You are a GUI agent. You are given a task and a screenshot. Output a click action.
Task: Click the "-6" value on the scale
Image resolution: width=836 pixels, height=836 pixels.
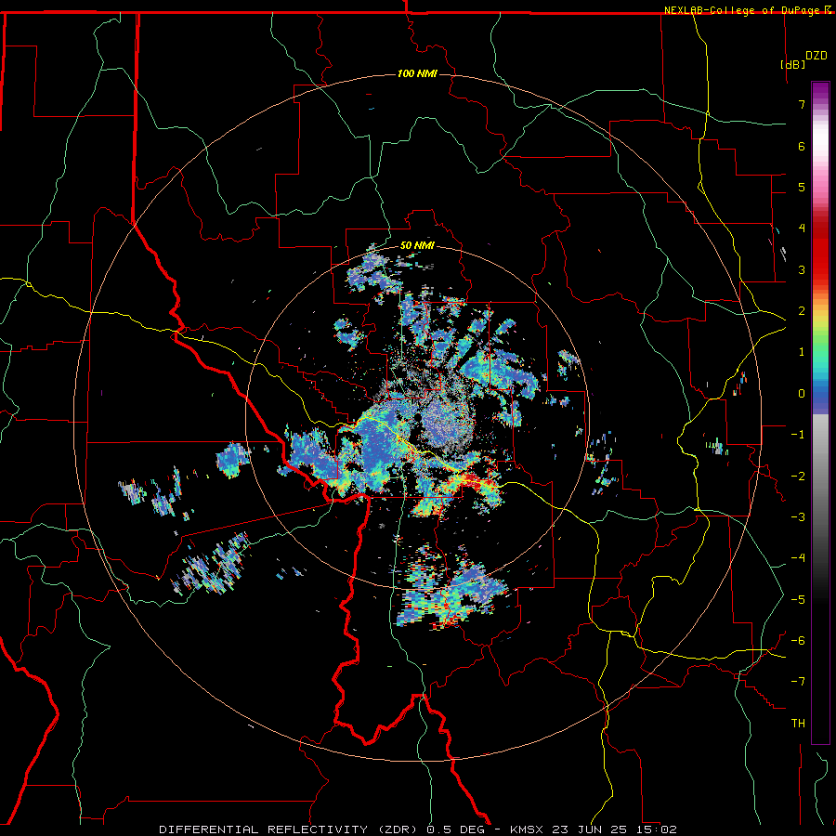click(798, 641)
